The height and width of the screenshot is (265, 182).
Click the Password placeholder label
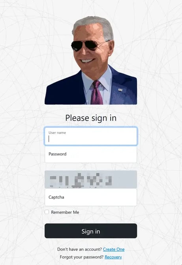point(58,154)
